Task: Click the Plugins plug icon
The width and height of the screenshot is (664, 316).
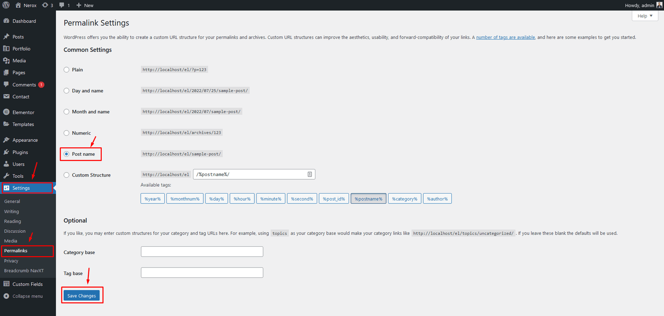Action: click(6, 152)
